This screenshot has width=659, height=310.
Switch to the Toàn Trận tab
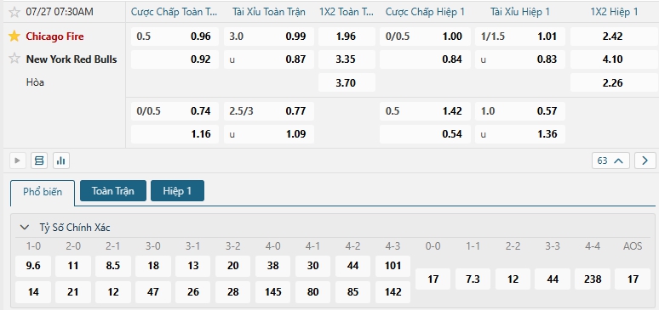click(x=113, y=191)
